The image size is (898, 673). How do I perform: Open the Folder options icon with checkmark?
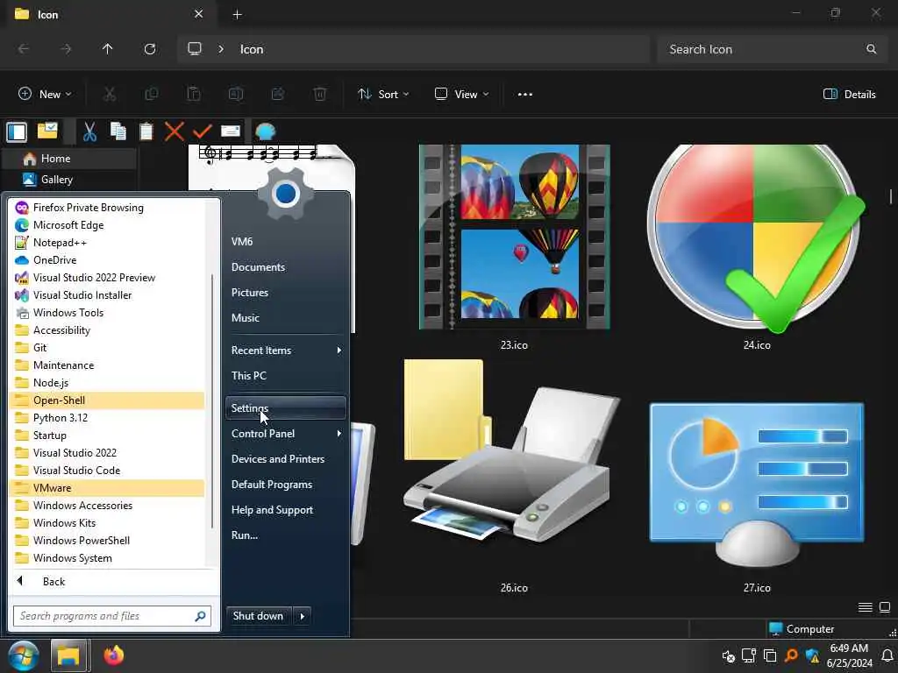coord(47,131)
